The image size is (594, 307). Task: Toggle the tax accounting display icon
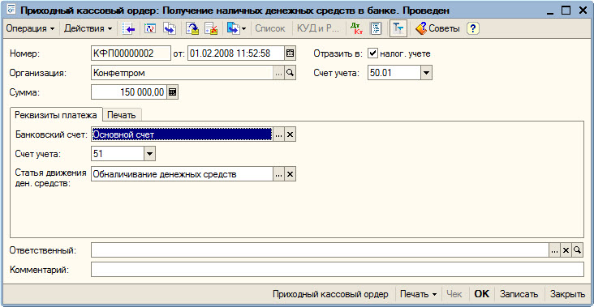(x=398, y=28)
